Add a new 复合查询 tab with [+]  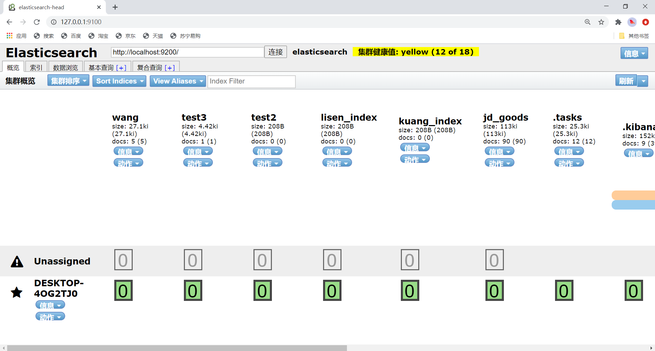170,67
